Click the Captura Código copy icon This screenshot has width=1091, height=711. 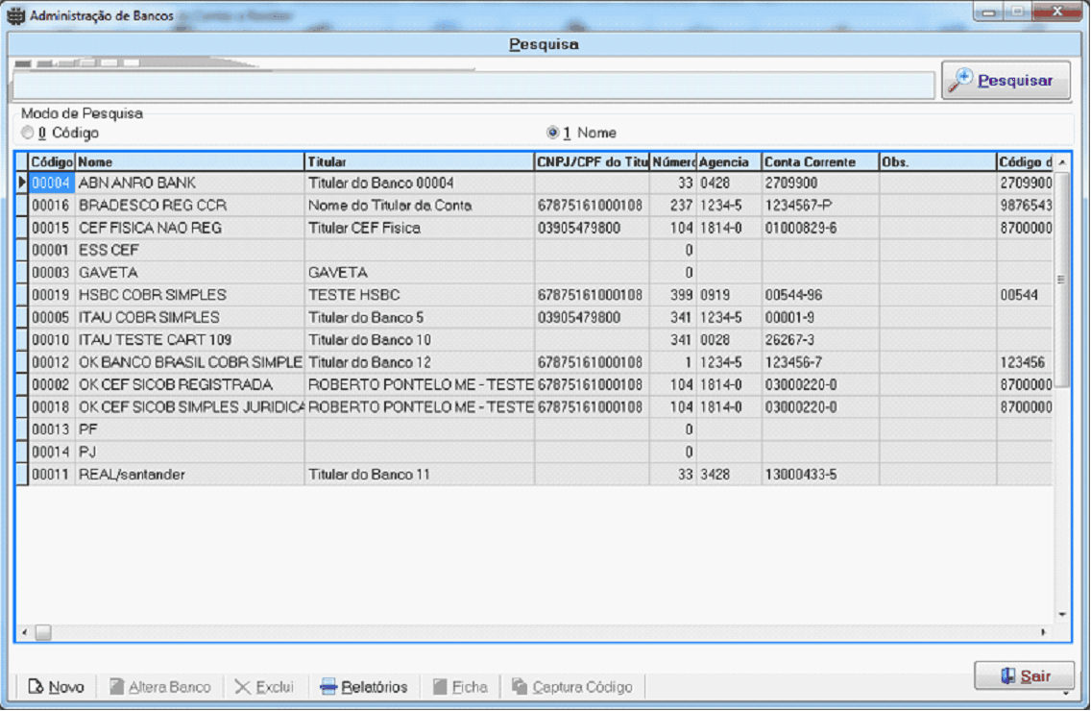pos(520,687)
